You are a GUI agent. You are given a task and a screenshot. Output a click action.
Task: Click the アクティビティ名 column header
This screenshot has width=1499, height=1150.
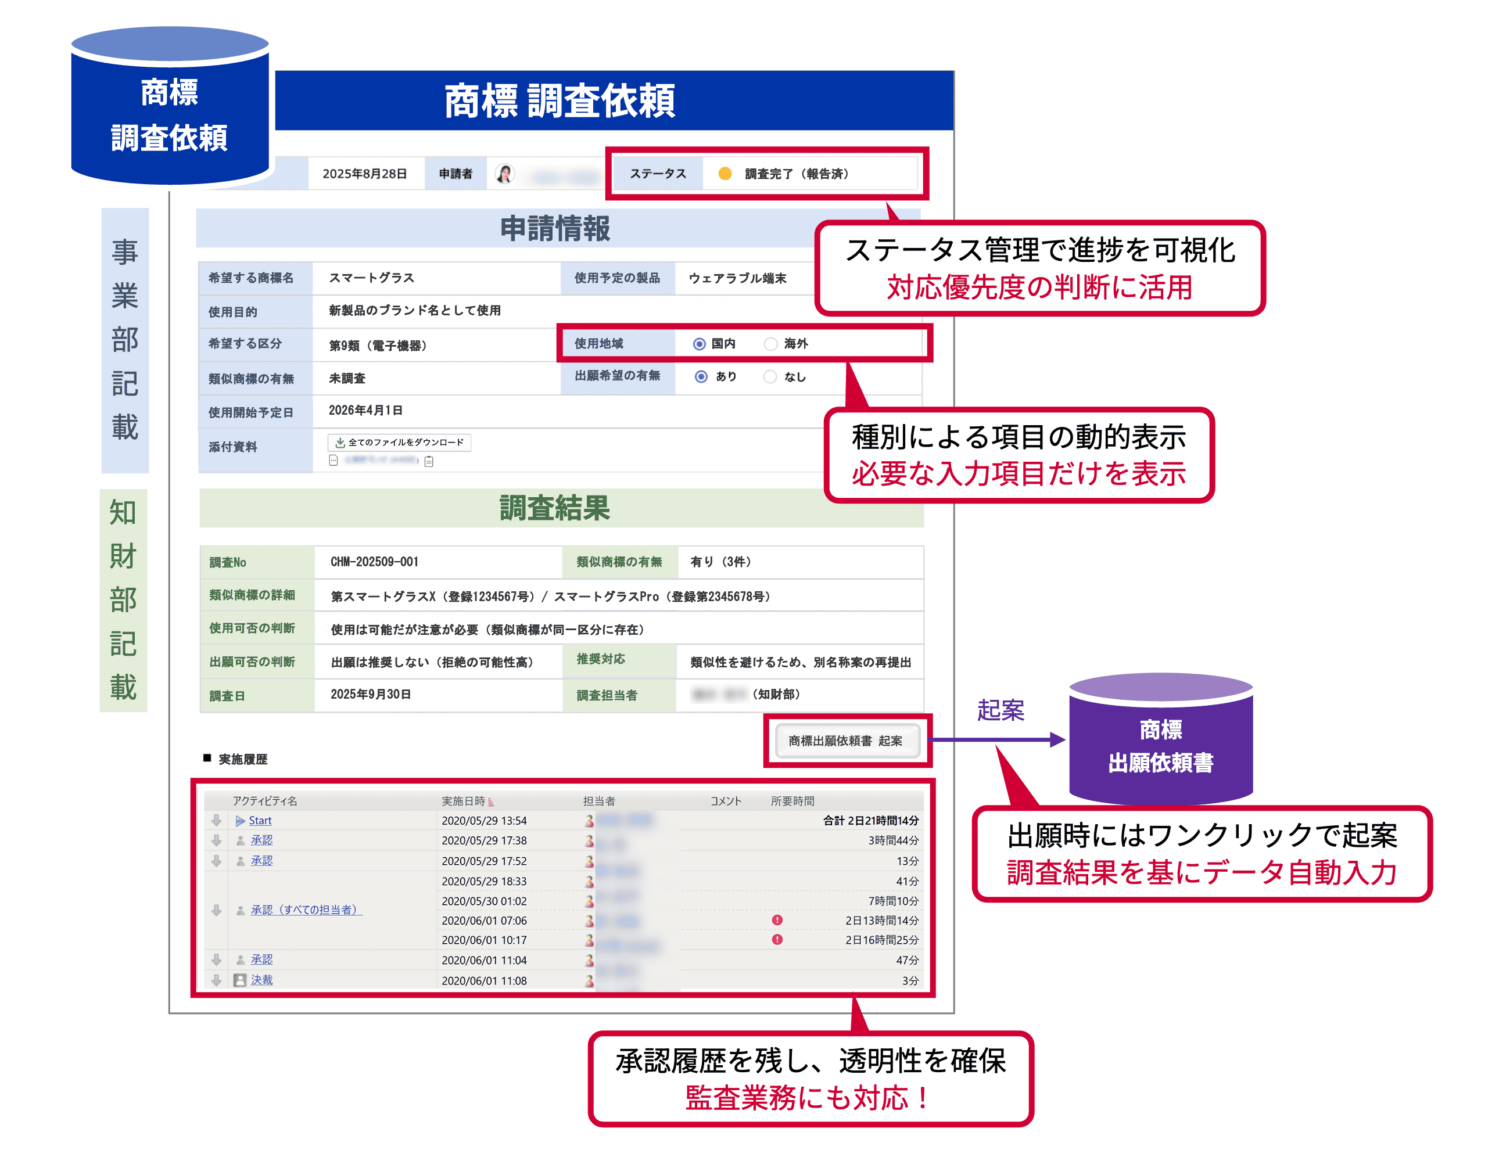[264, 801]
